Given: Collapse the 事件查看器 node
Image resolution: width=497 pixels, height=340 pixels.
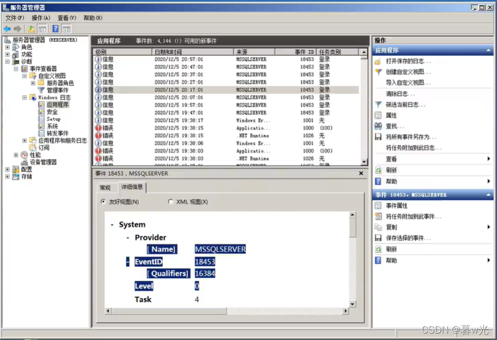Looking at the screenshot, I should click(16, 69).
